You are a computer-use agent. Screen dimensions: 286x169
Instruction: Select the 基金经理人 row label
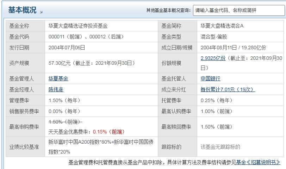click(x=21, y=89)
